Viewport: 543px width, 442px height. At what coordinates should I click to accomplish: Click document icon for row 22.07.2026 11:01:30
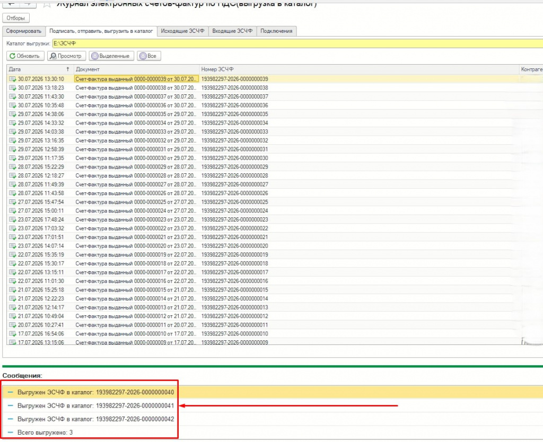(x=13, y=281)
